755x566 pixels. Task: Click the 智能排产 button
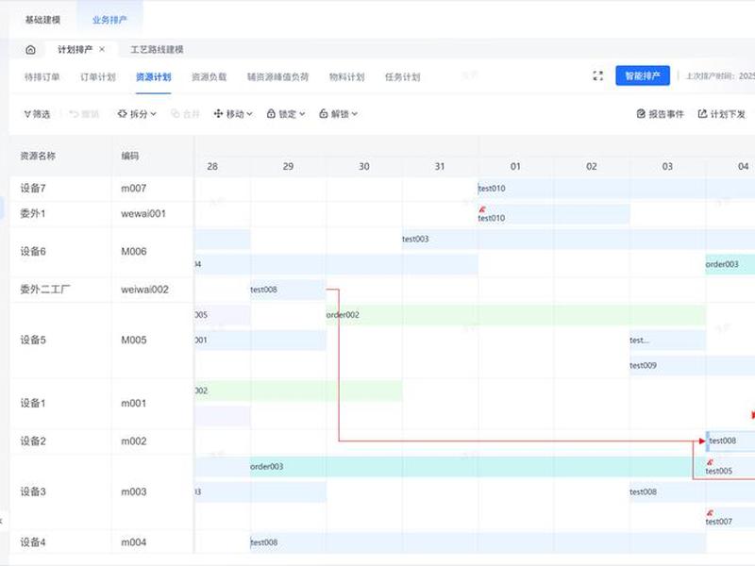643,76
